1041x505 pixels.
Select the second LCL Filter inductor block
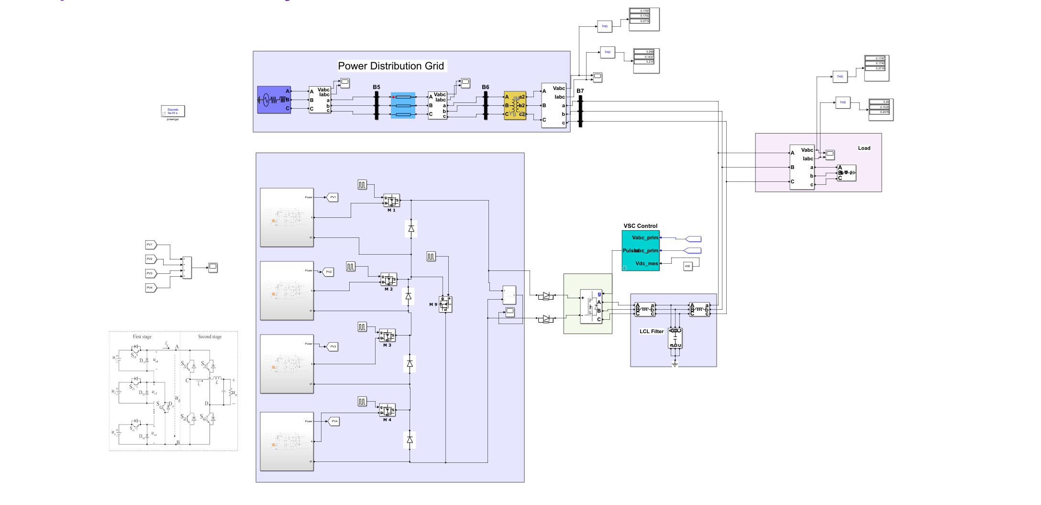tap(699, 309)
